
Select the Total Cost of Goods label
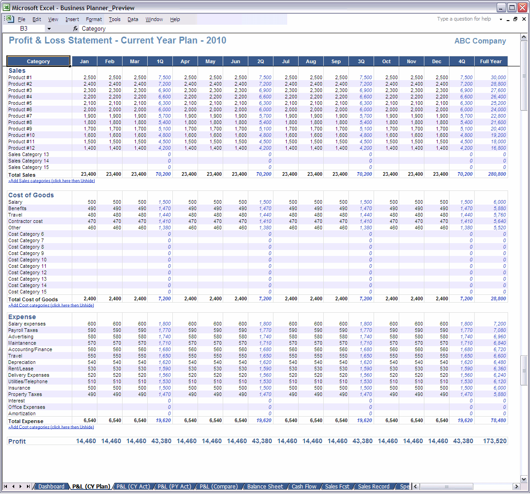pos(33,299)
